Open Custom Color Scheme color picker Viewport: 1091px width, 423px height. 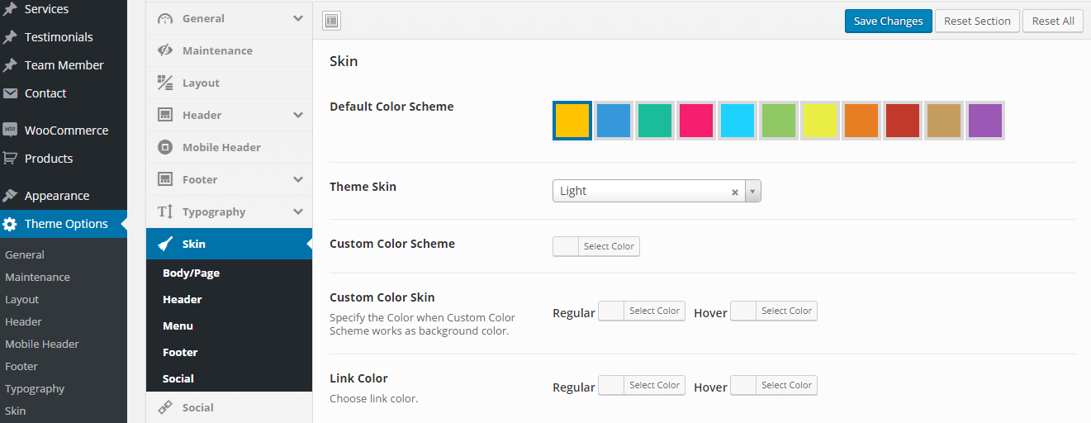tap(595, 246)
